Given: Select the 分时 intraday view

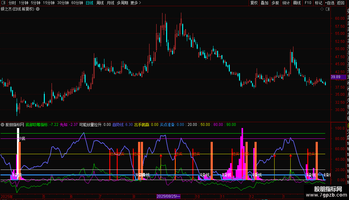Looking at the screenshot, I should tap(12, 3).
